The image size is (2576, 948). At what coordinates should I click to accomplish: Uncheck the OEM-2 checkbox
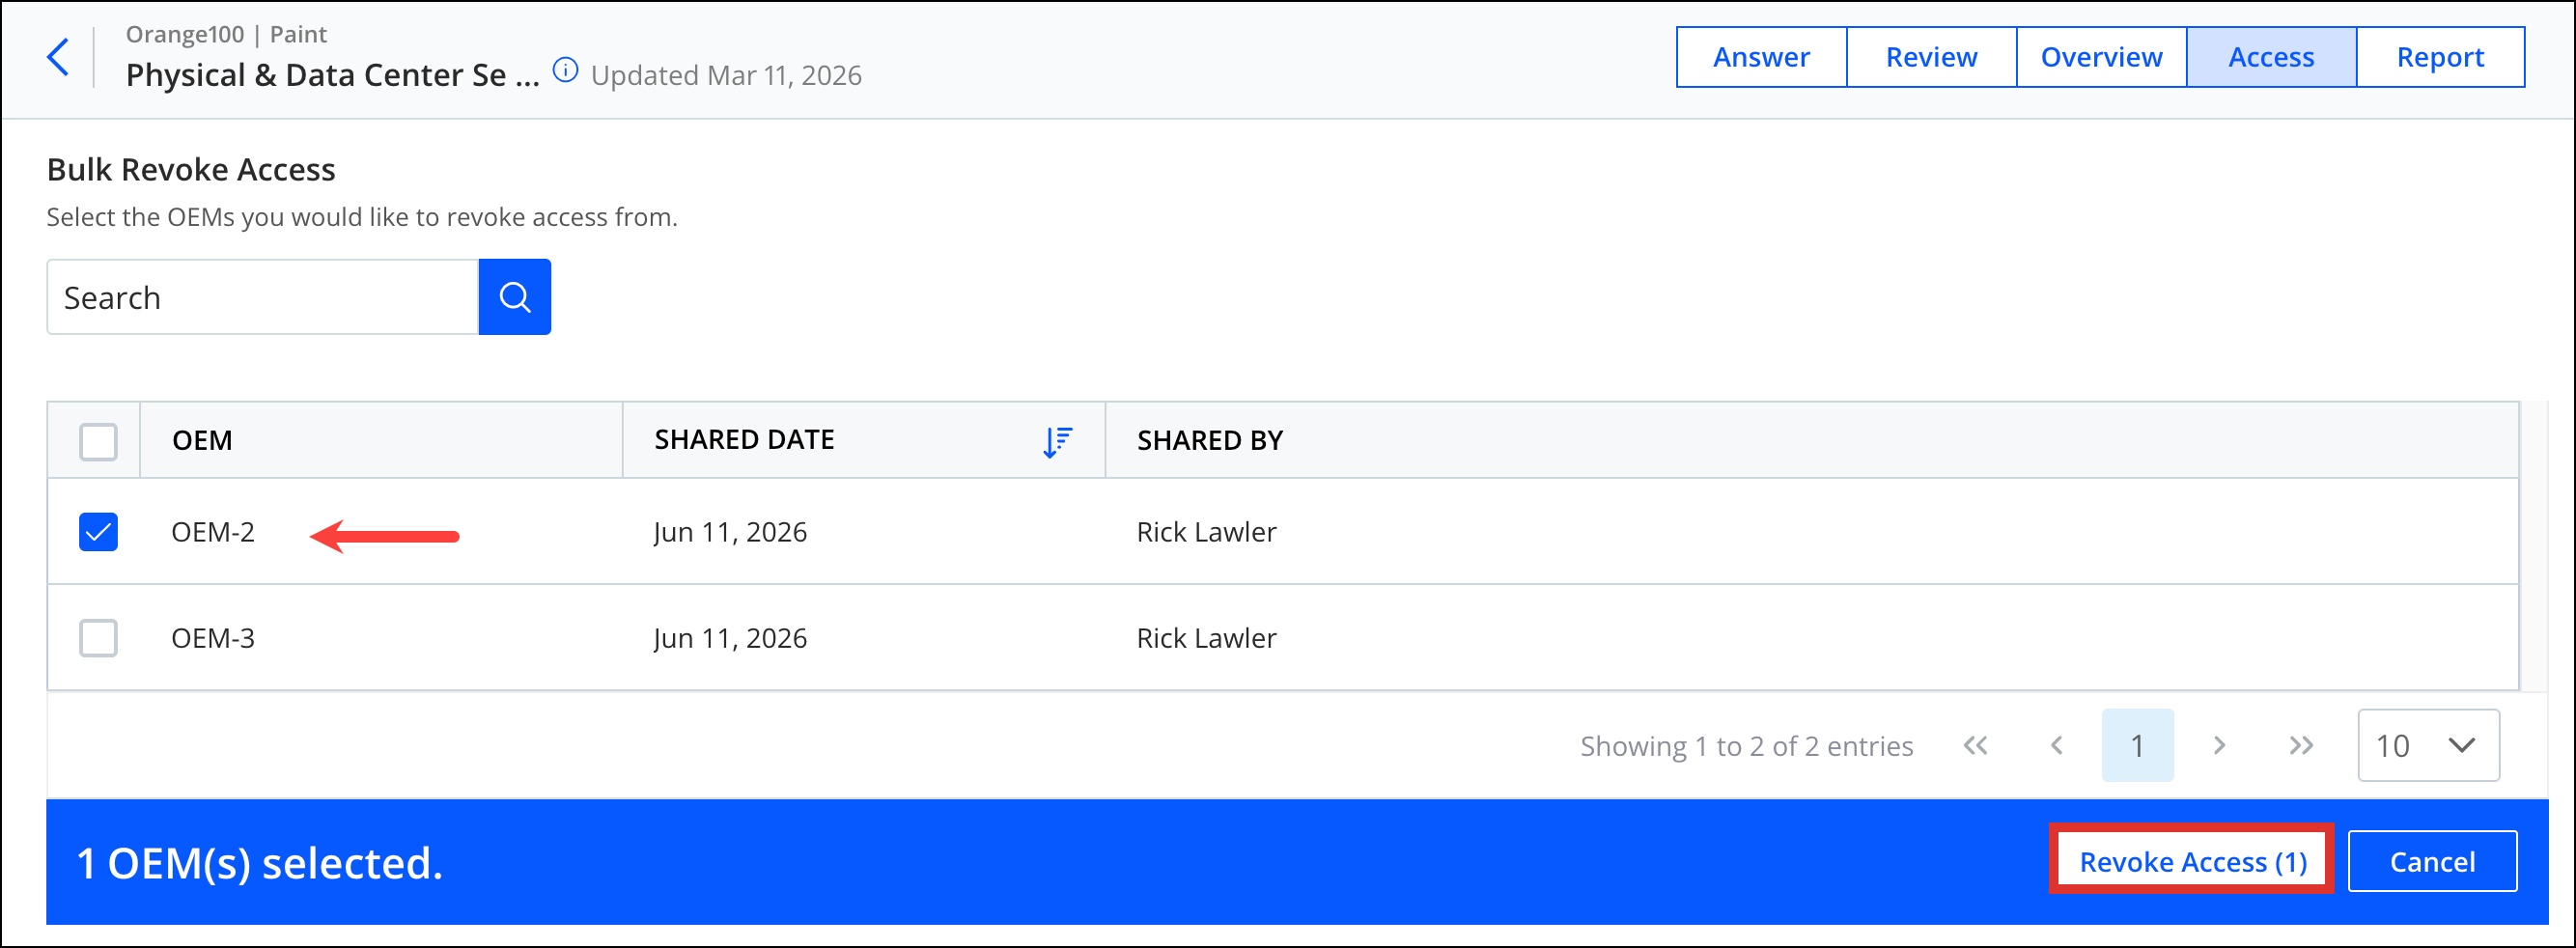coord(98,532)
